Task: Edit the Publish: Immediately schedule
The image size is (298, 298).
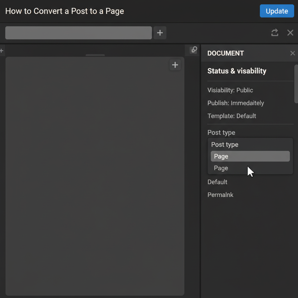Action: pos(235,103)
